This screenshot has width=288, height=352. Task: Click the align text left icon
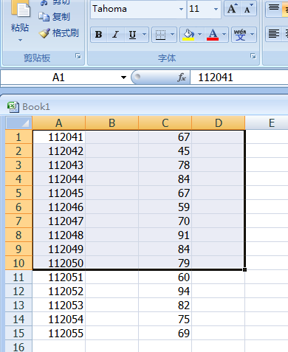[x=274, y=34]
